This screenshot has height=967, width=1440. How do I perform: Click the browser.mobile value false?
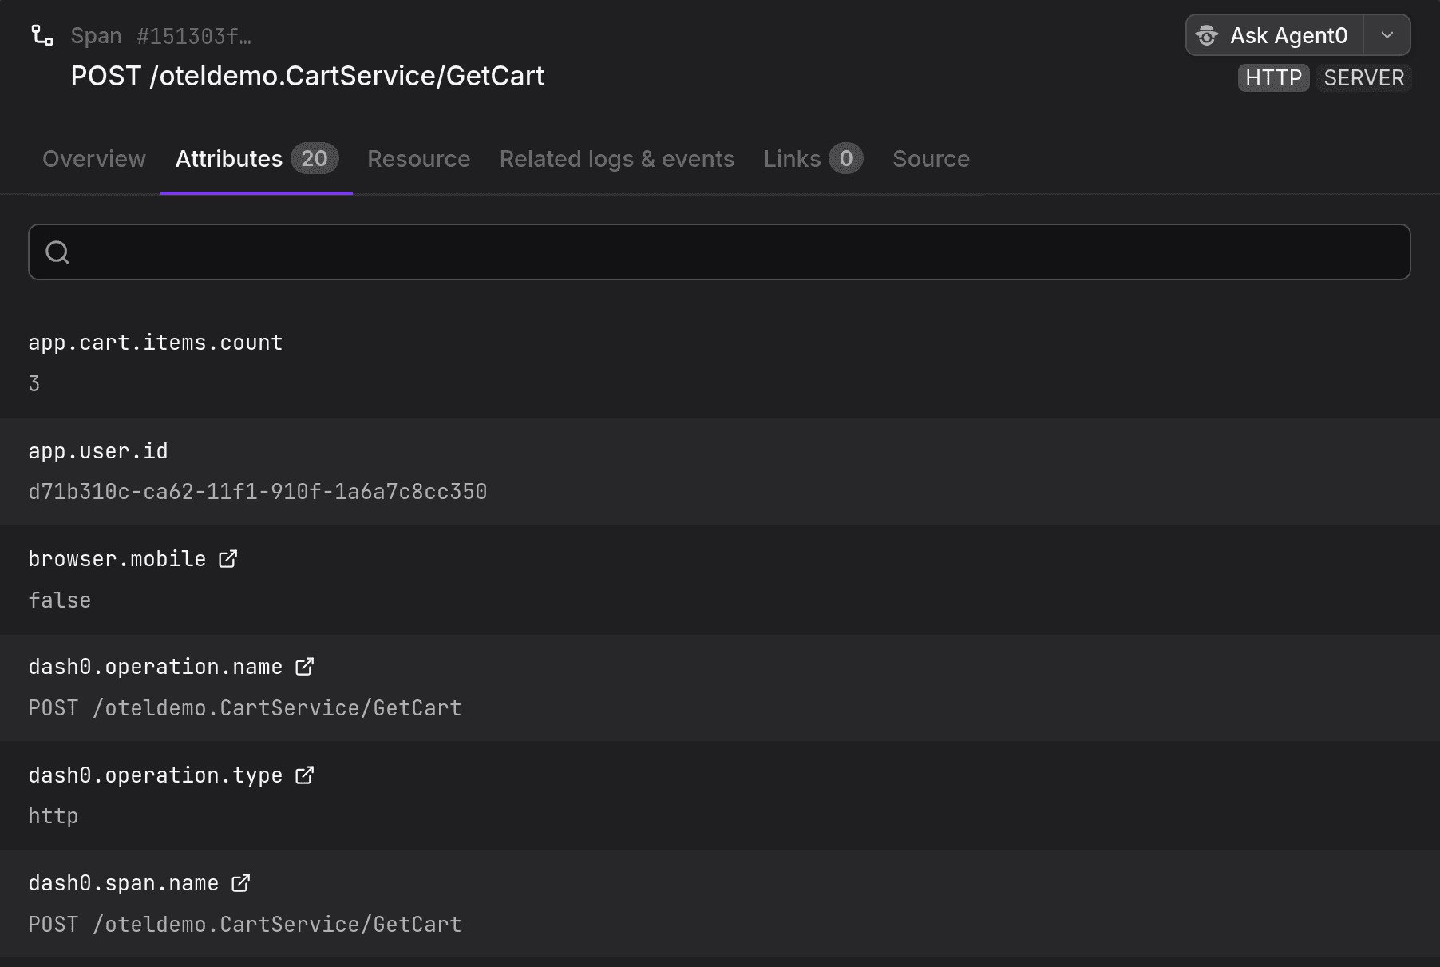60,600
